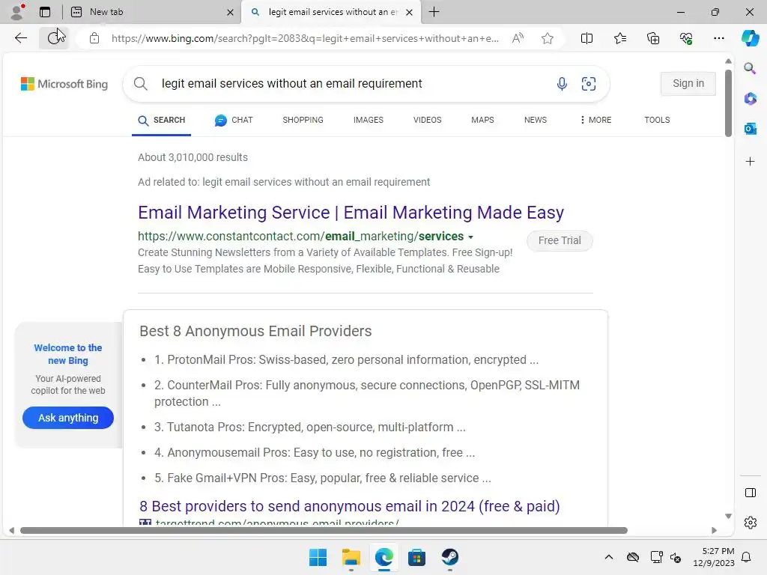Click the muted volume tray icon

[x=676, y=557]
